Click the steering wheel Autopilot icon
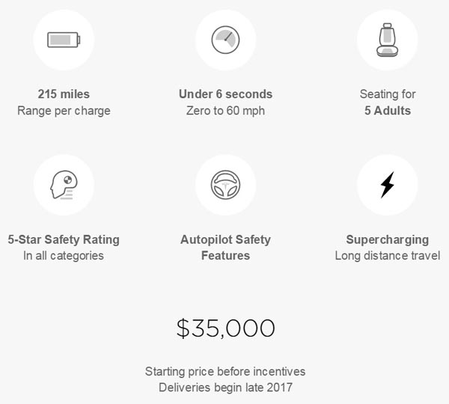The height and width of the screenshot is (404, 449). coord(225,185)
